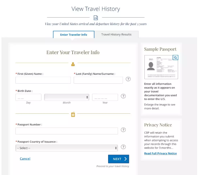198x175 pixels.
Task: Click the Passport Number text field
Action: tap(66, 131)
